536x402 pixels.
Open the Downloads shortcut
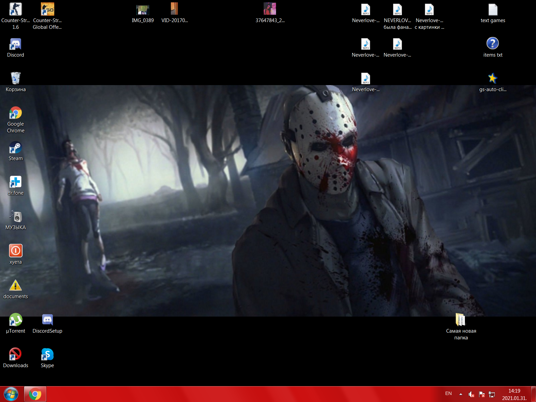click(x=15, y=358)
